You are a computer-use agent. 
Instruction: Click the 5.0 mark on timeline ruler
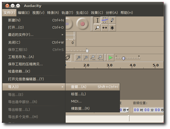156,65
